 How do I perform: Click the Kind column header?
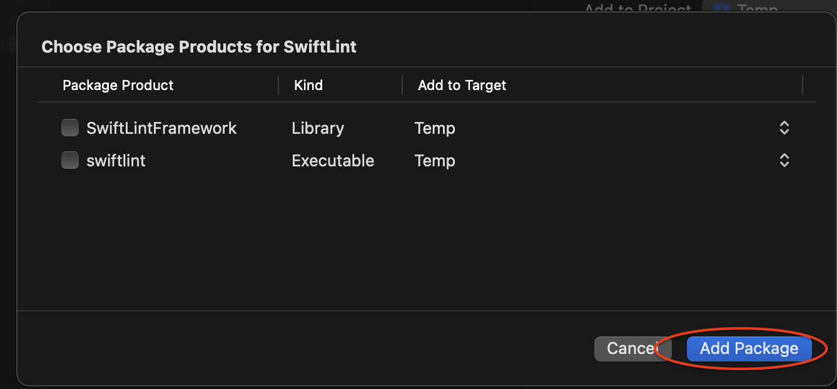point(308,85)
